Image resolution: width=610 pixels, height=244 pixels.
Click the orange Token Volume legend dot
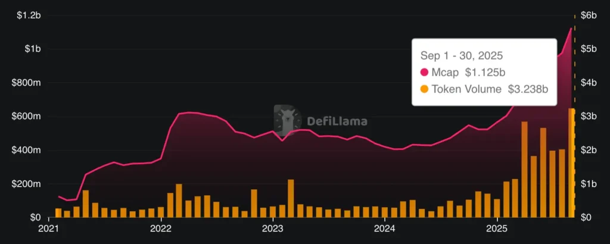pos(425,89)
